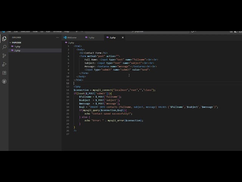
Task: Open the Explorer view in the activity bar
Action: click(4, 39)
